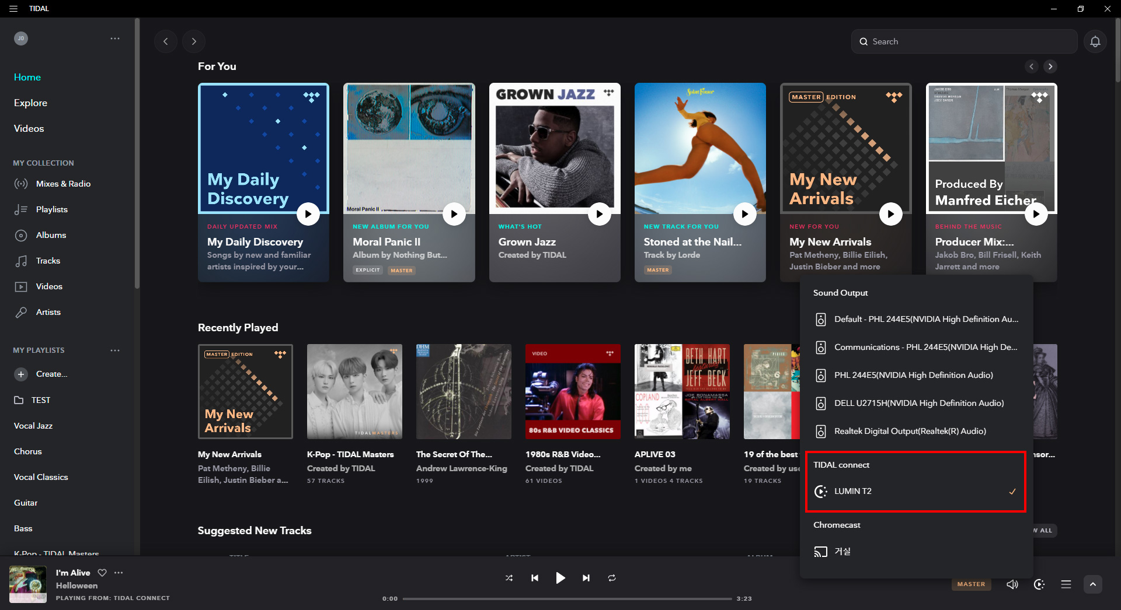Open Artists in My Collection

point(48,312)
